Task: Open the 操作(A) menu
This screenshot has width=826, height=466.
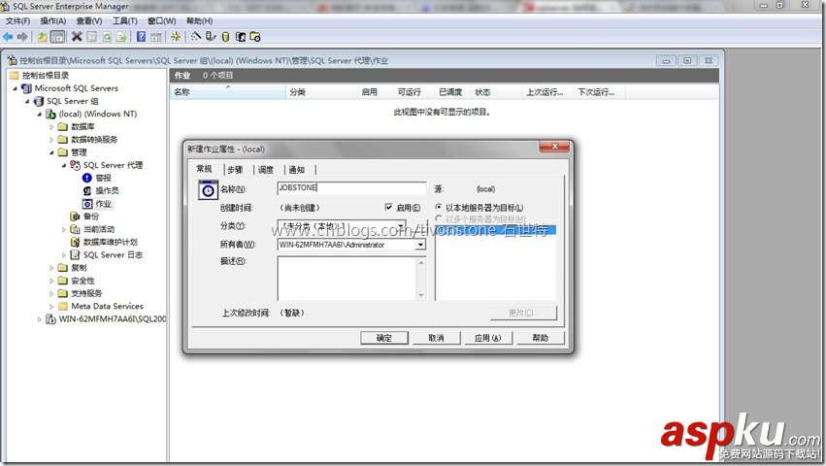Action: point(53,21)
